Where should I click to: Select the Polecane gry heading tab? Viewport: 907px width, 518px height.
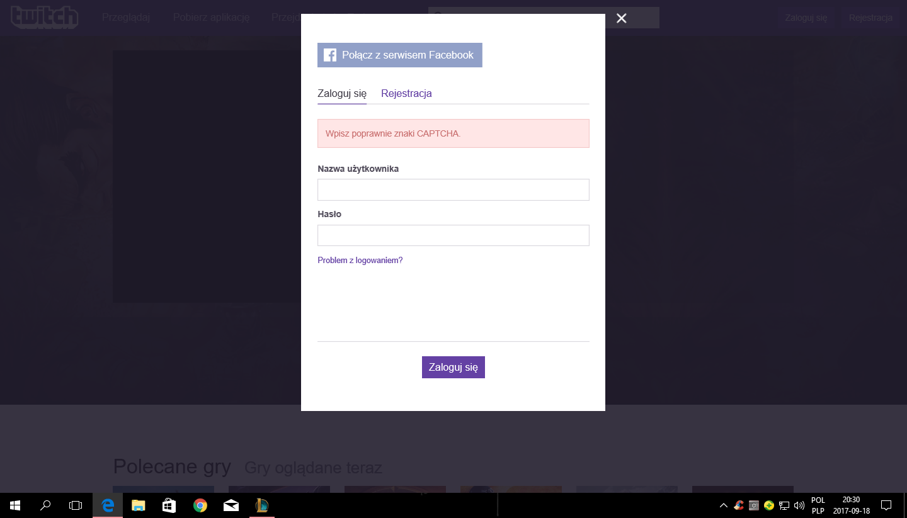click(172, 467)
